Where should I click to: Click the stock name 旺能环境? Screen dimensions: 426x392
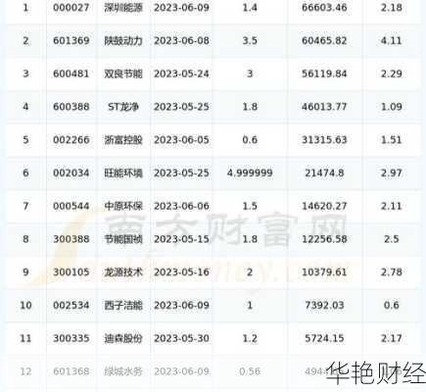123,172
